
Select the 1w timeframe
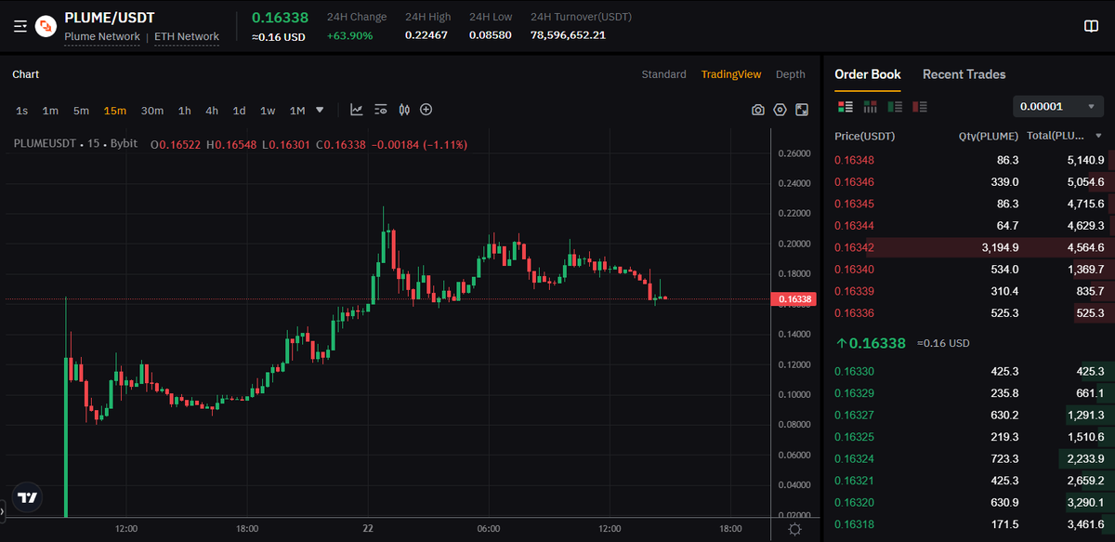point(268,111)
